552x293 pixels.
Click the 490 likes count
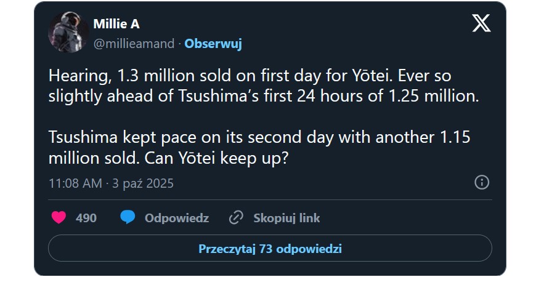tap(86, 218)
